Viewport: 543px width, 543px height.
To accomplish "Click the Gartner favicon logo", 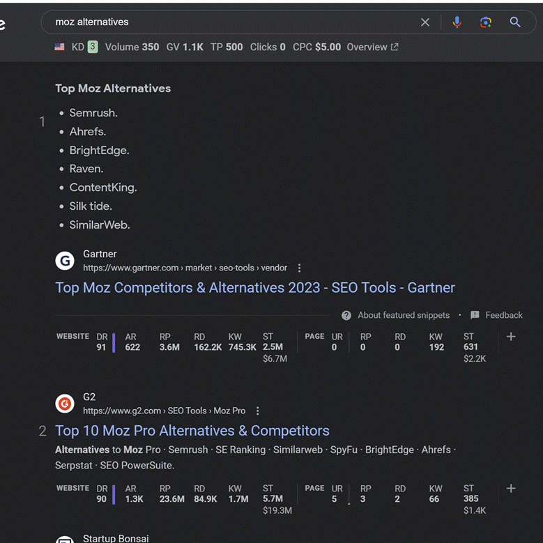I will (65, 261).
